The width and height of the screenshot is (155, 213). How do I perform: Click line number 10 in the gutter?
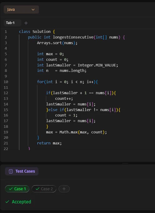(6, 82)
